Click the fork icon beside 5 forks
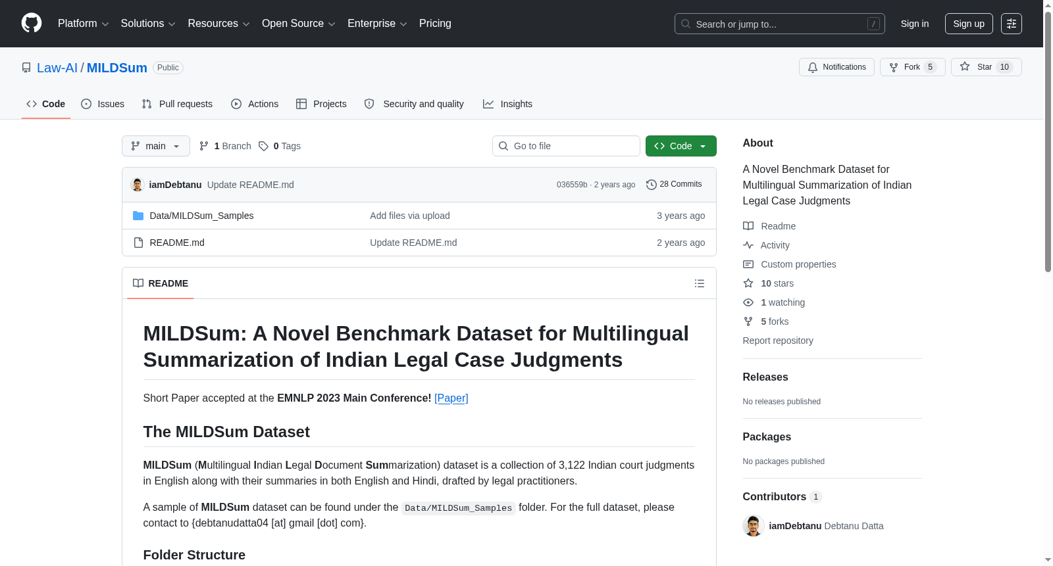Screen dimensions: 1053x566 pyautogui.click(x=748, y=321)
